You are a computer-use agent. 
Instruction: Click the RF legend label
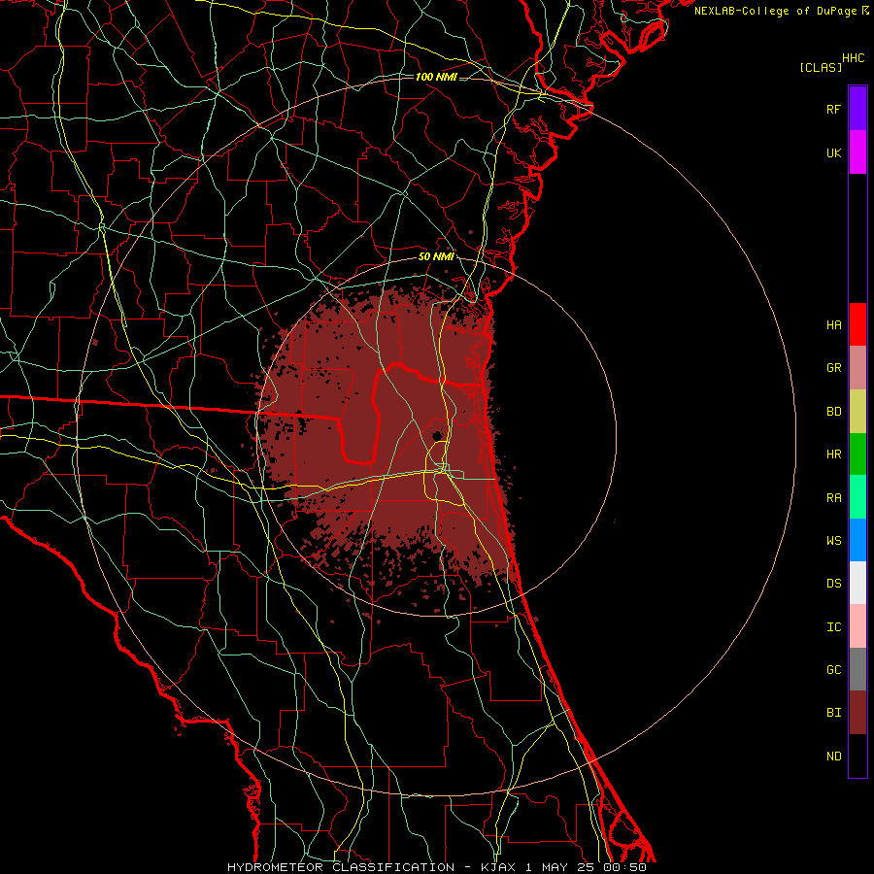point(833,109)
